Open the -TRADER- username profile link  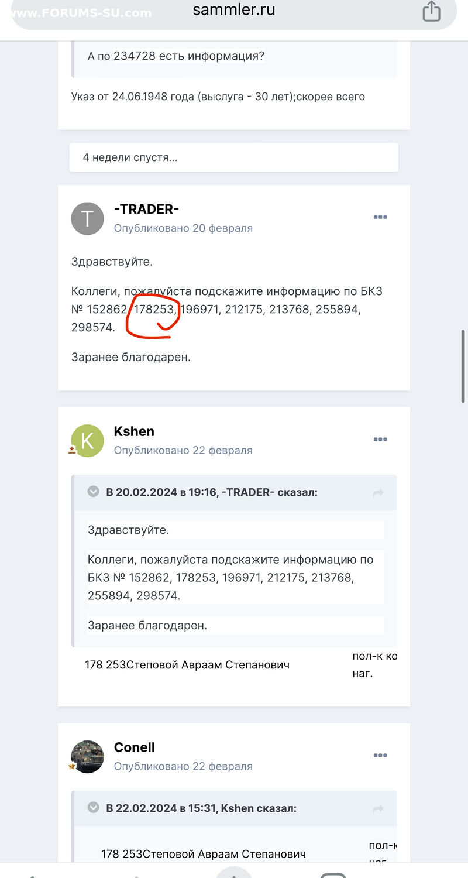click(146, 209)
